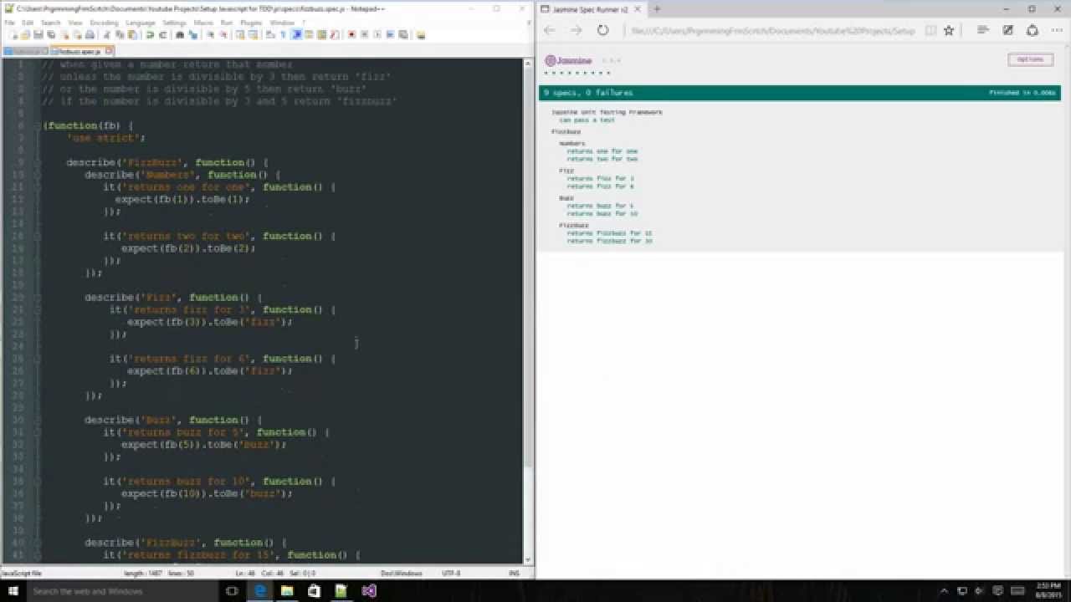The height and width of the screenshot is (602, 1071).
Task: Click the New file icon in Notepad++ toolbar
Action: 15,35
